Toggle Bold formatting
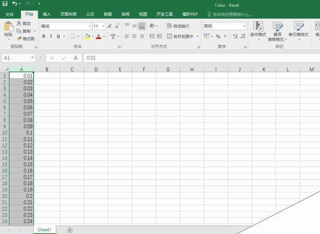The height and width of the screenshot is (234, 320). point(44,36)
